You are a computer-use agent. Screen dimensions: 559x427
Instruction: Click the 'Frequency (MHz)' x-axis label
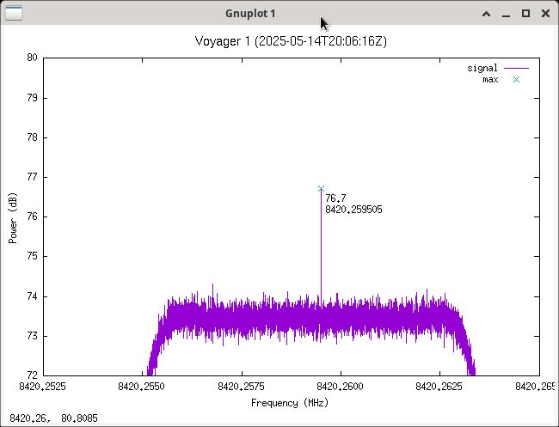pos(290,403)
